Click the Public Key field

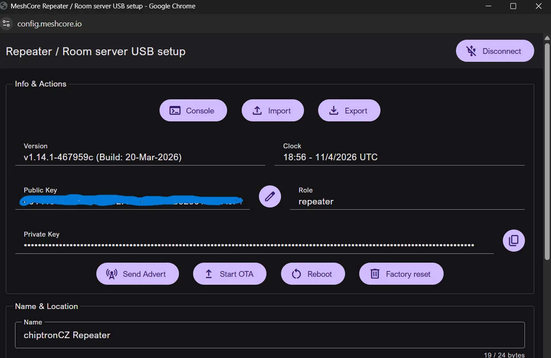click(x=132, y=202)
